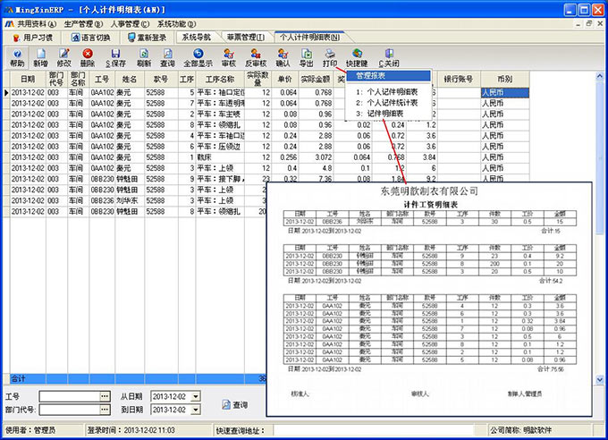Click the 款号 column header
Viewport: 608px width, 440px height.
(x=161, y=80)
